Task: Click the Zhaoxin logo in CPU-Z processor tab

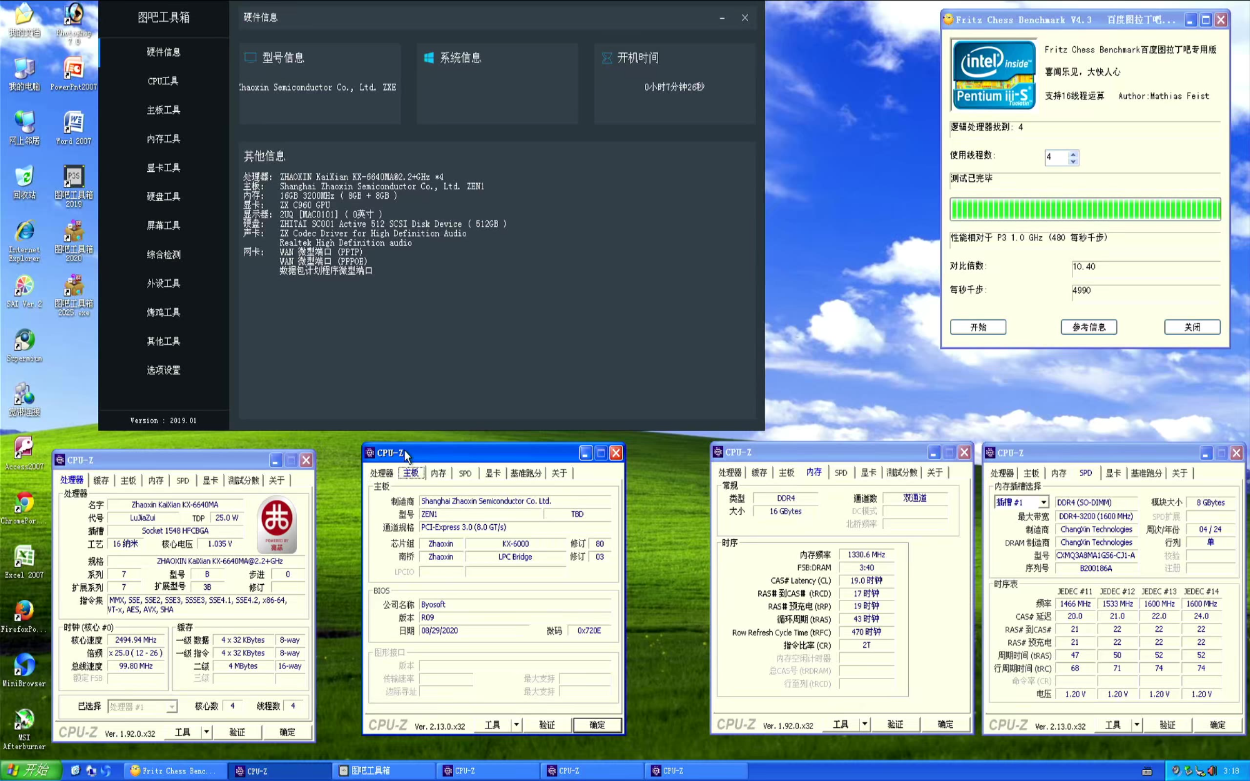Action: click(277, 524)
